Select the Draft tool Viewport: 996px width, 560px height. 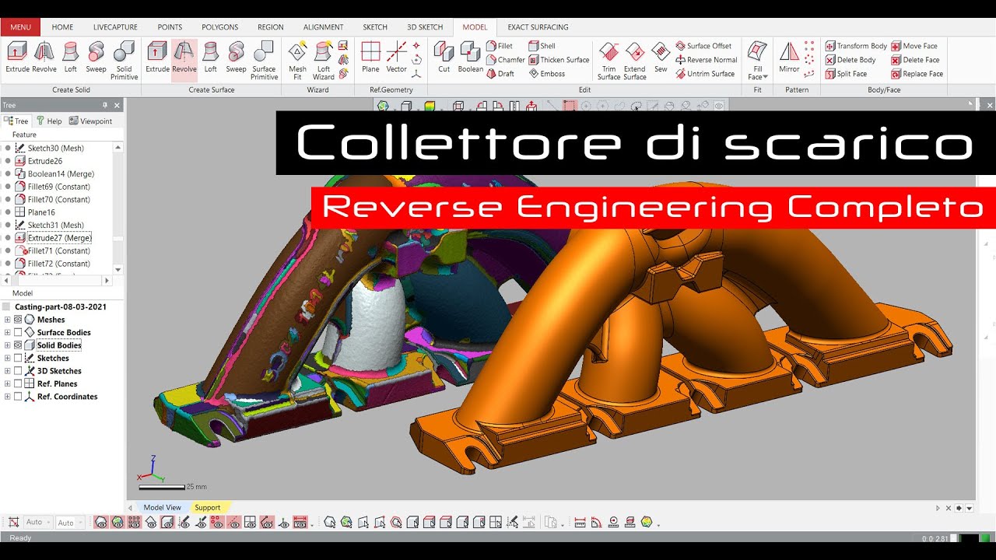500,74
